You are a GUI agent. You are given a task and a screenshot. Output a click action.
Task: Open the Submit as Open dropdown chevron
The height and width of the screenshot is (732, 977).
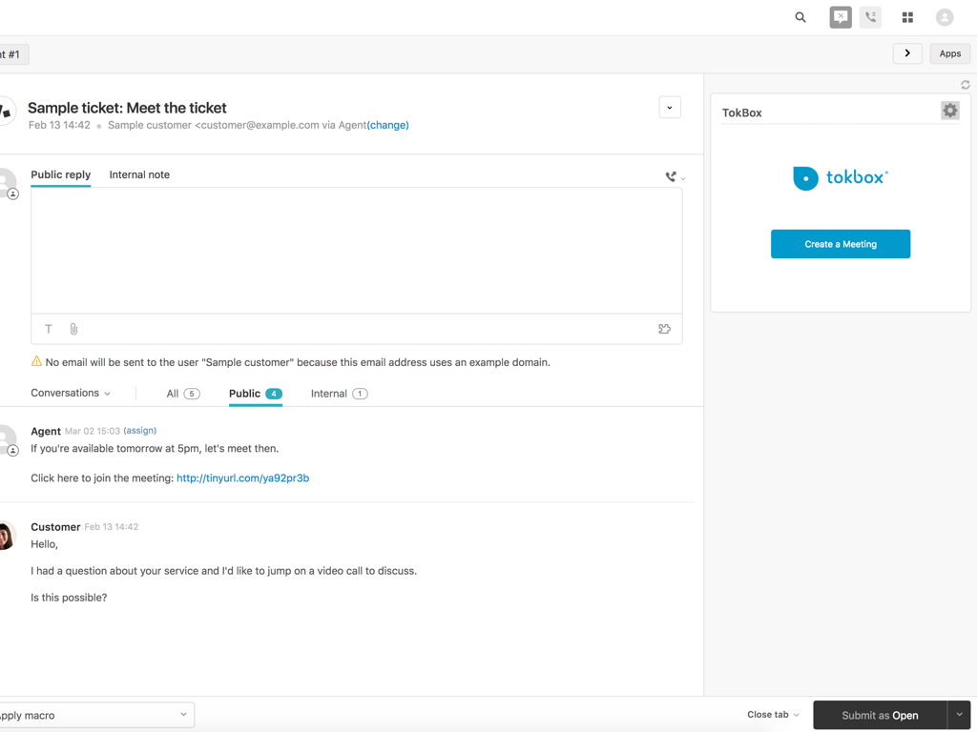[959, 715]
